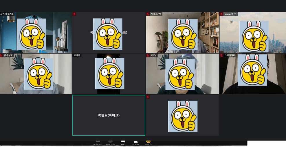The image size is (286, 147).
Task: Click muted mic icon on 갓생쏭지 tile
Action: coord(1,55)
